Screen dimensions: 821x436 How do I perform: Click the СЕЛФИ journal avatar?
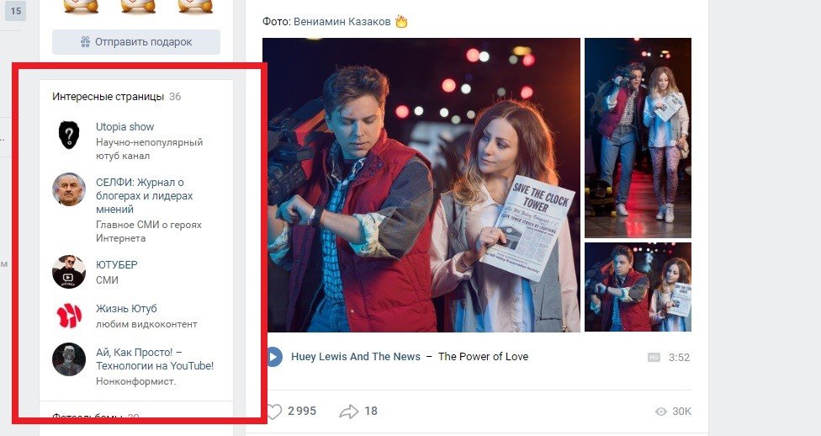(x=69, y=189)
